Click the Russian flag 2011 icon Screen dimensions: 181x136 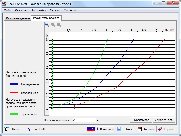90,129
